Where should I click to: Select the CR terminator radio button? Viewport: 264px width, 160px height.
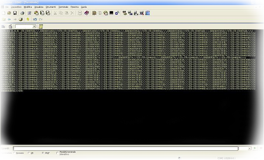click(x=29, y=153)
